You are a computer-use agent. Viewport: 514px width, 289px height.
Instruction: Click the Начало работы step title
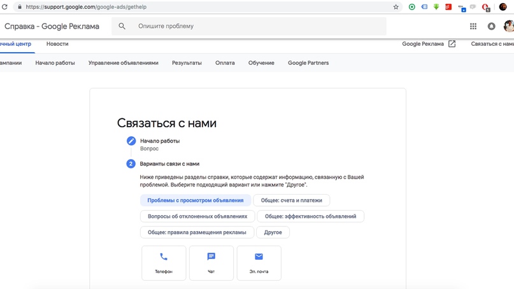pyautogui.click(x=160, y=141)
